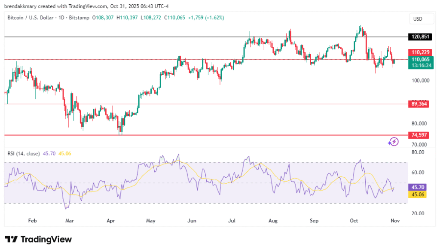The image size is (440, 252).
Task: Click the purple lightning bolt icon
Action: tap(393, 142)
